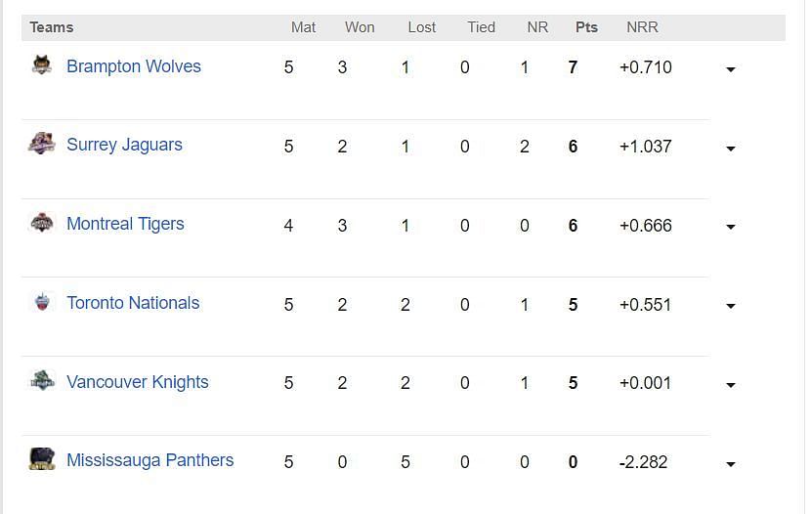Click the Toronto Nationals team logo

point(42,302)
